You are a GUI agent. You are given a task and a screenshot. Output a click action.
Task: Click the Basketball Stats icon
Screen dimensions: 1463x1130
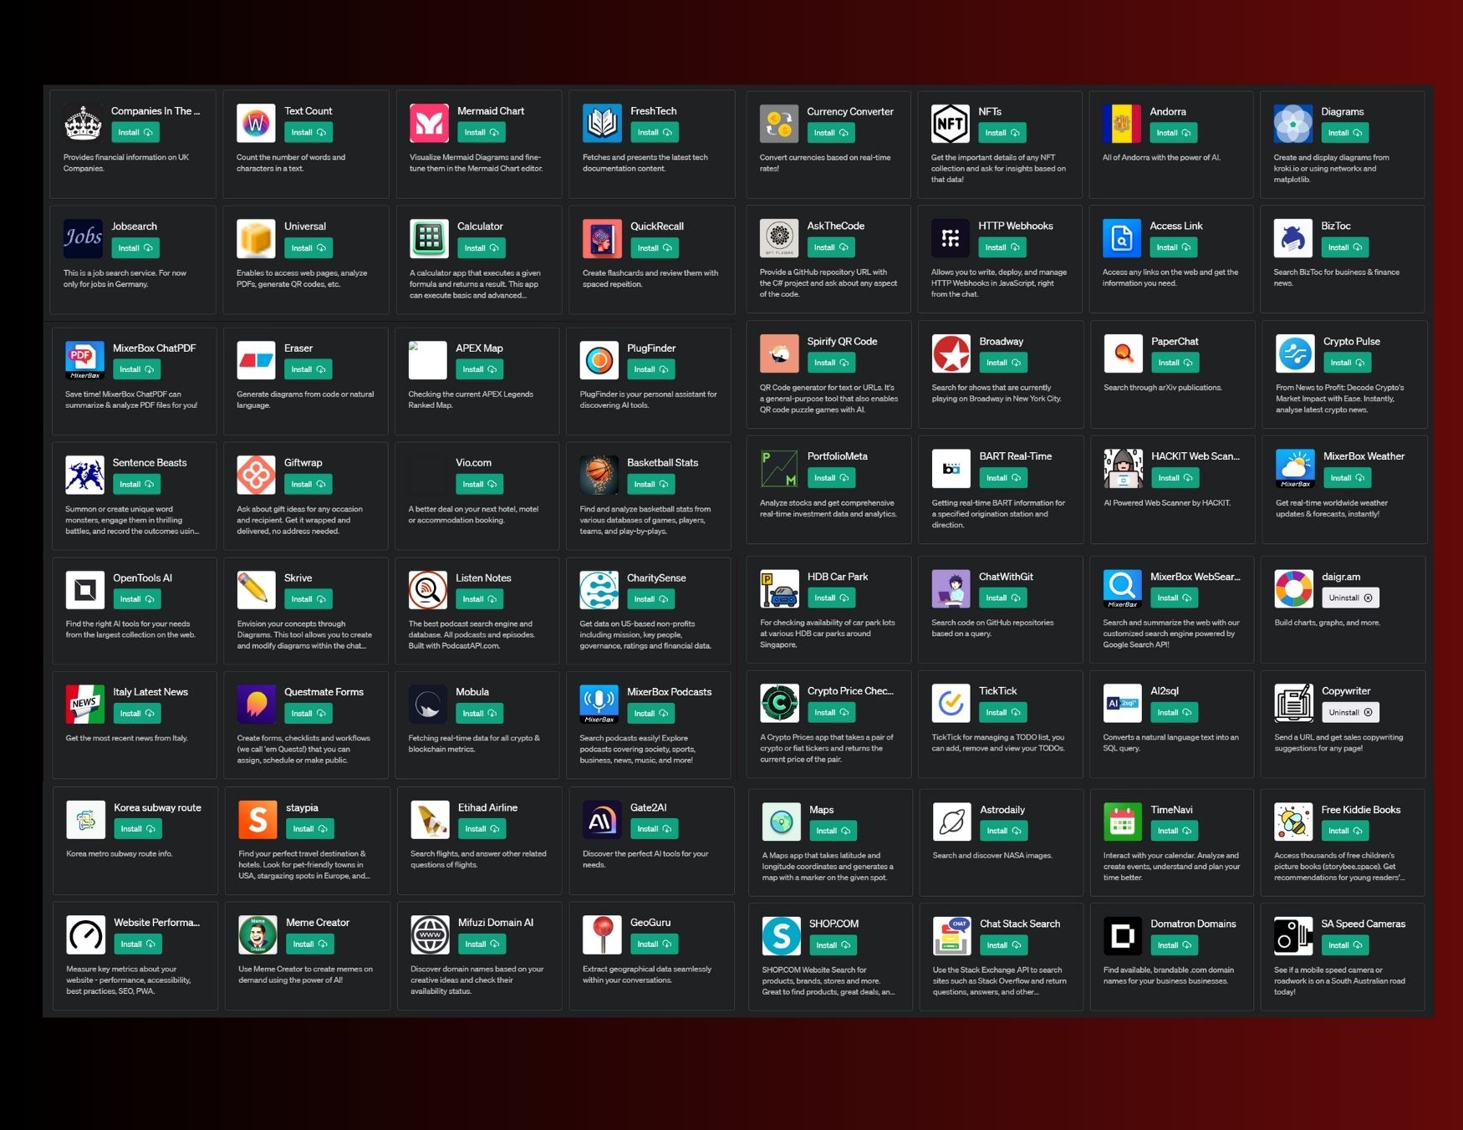599,476
